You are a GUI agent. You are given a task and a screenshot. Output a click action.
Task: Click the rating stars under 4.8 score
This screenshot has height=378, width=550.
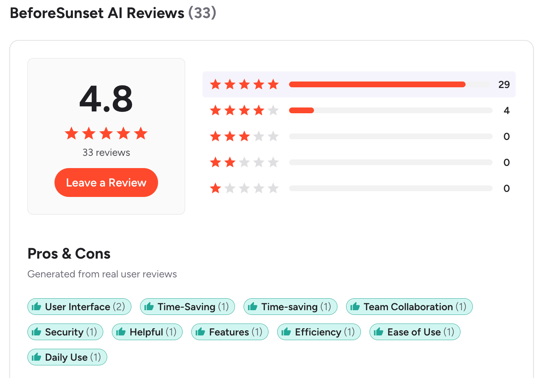[106, 133]
